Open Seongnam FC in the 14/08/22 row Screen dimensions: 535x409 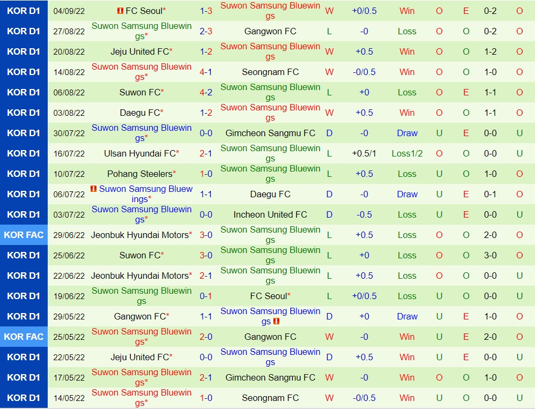[x=270, y=72]
